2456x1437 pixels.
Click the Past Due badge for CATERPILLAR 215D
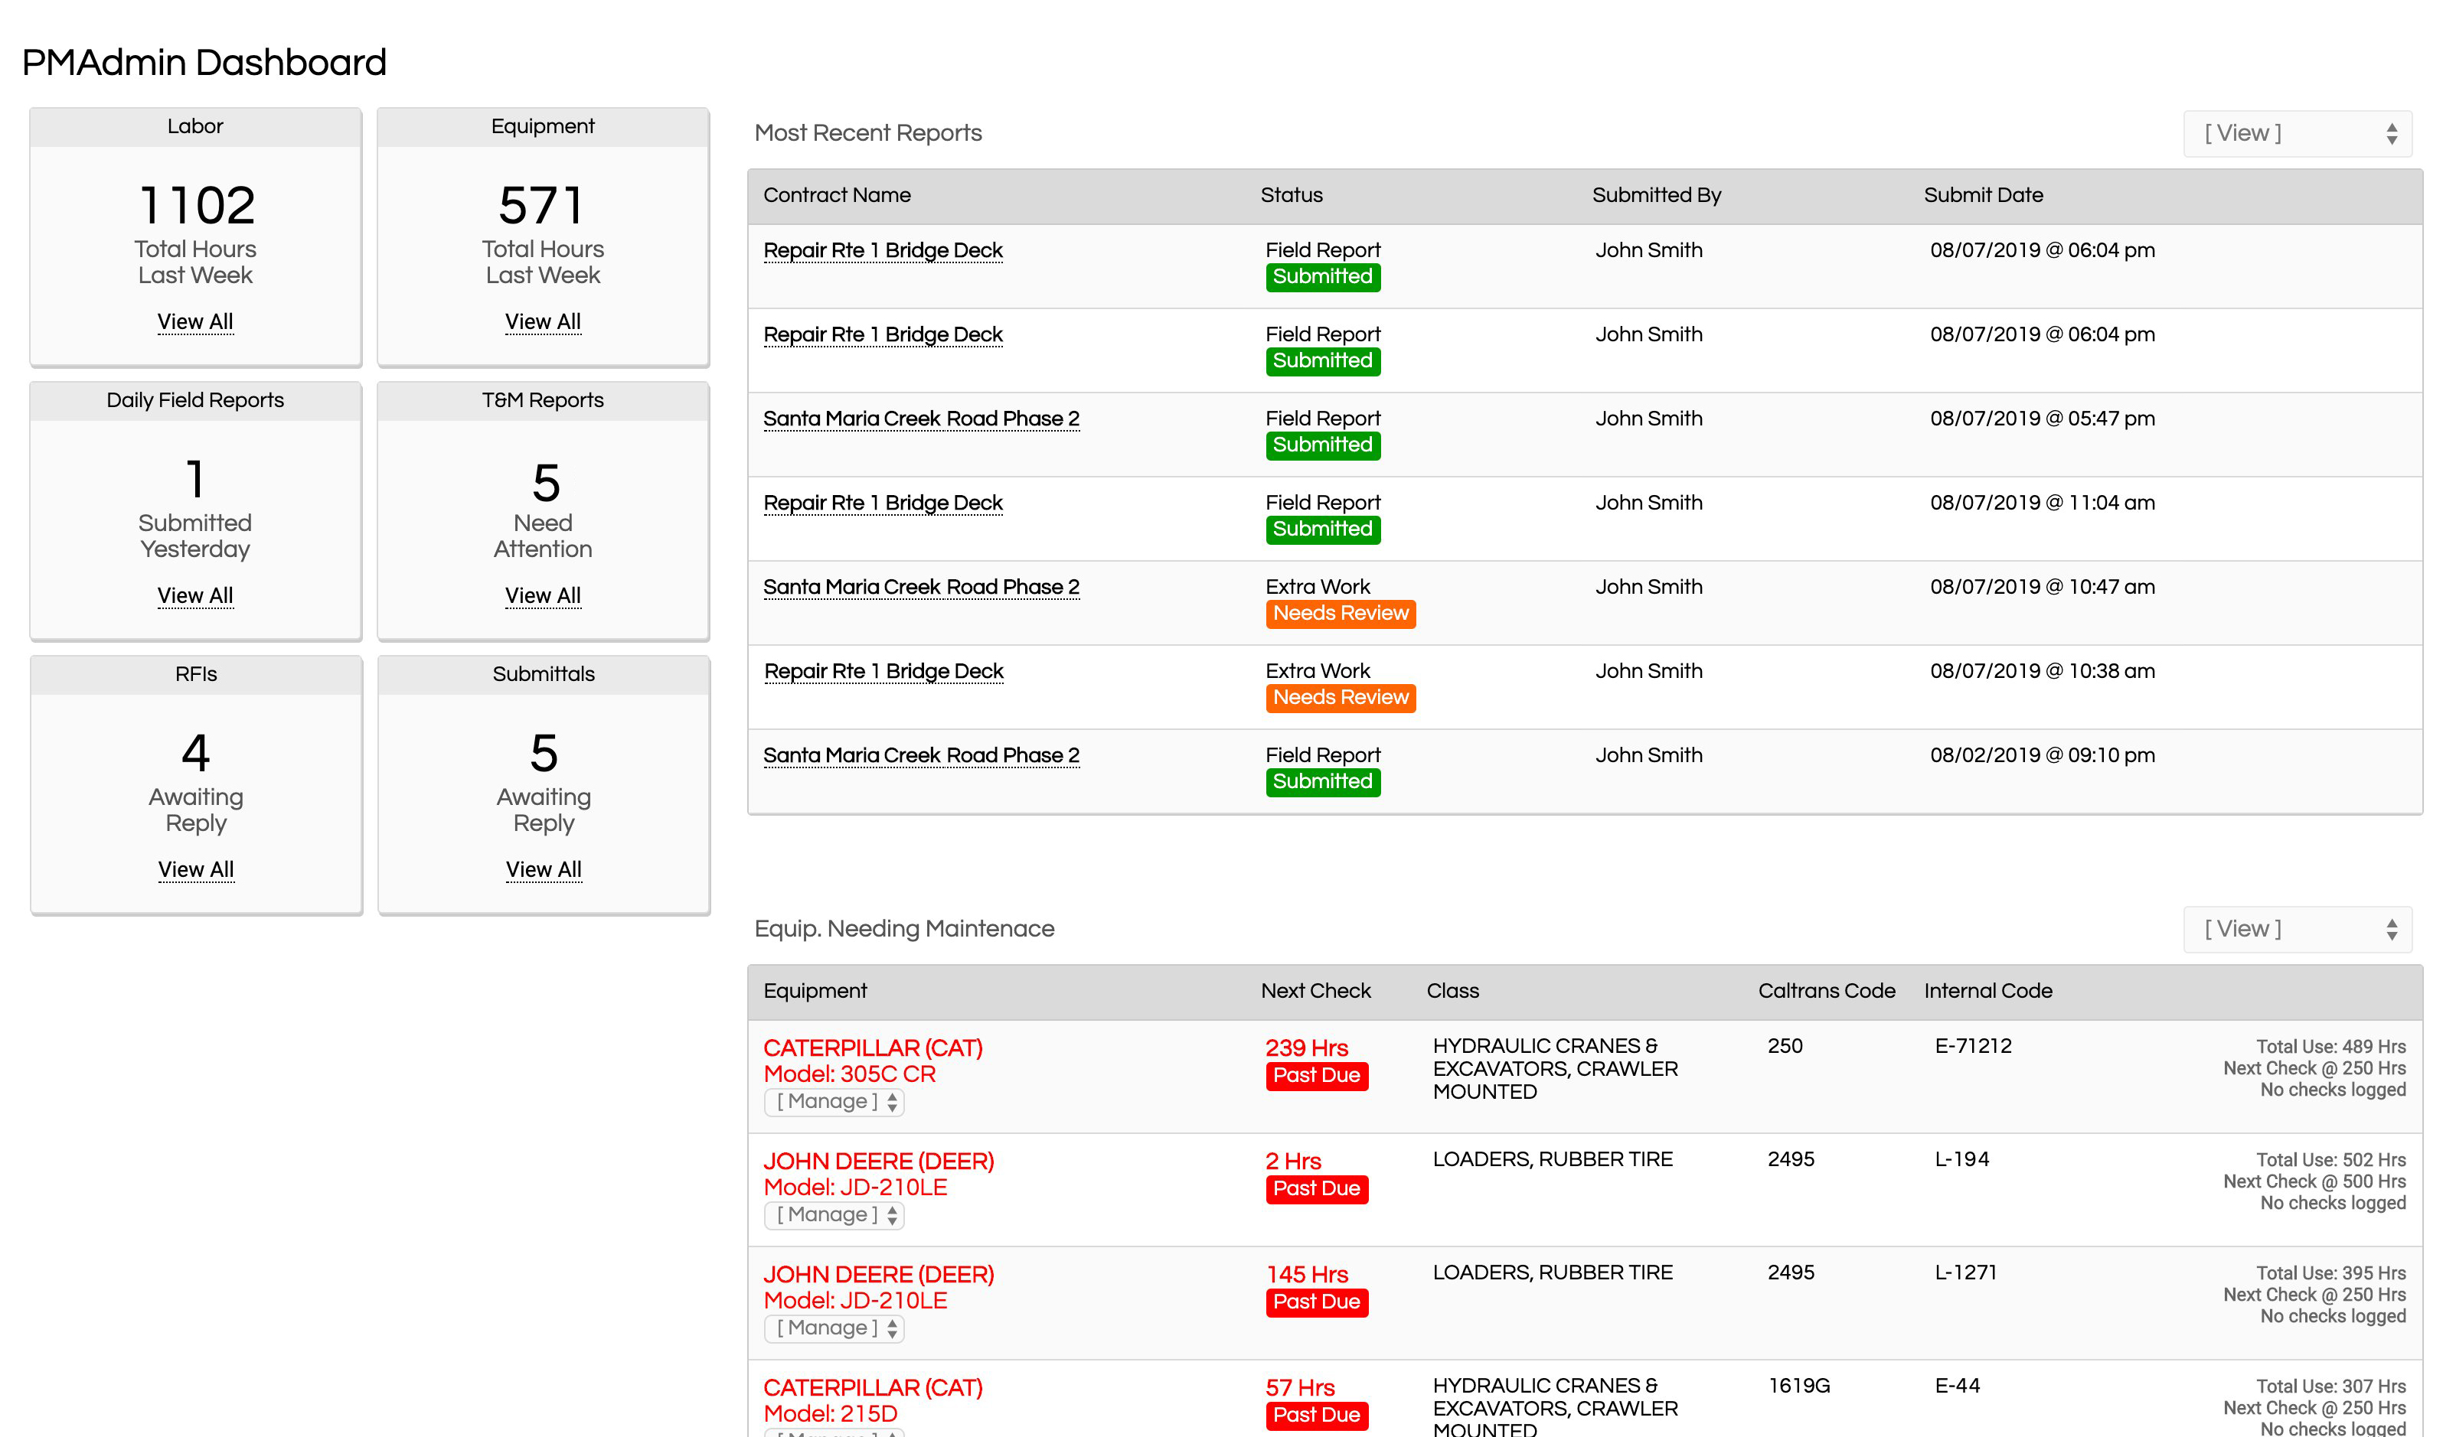(x=1316, y=1416)
